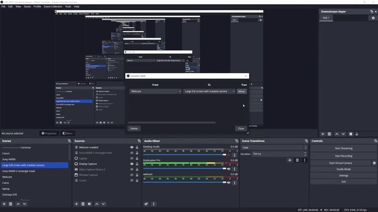Click Start Streaming button
378x212 pixels.
coord(344,148)
